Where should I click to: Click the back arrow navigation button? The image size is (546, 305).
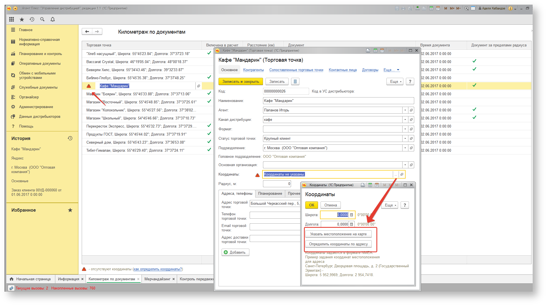pyautogui.click(x=87, y=32)
